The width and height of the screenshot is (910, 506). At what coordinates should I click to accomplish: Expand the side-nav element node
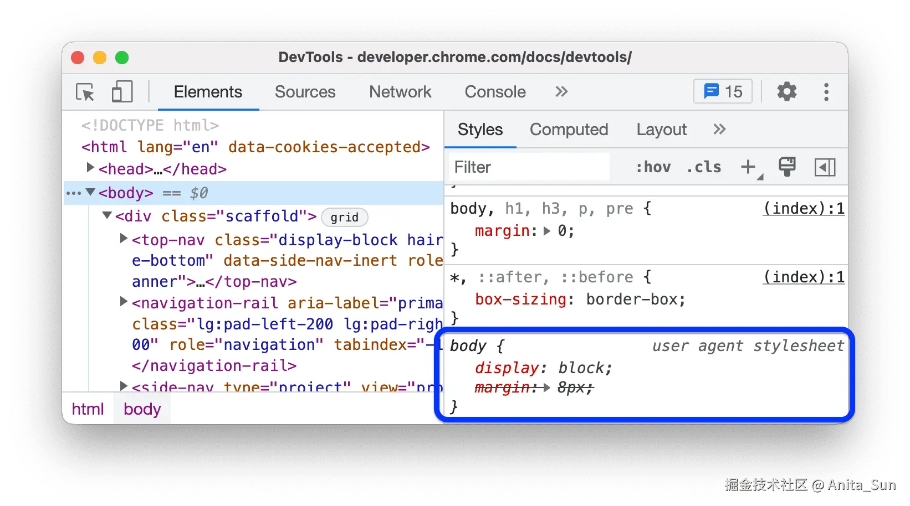124,385
